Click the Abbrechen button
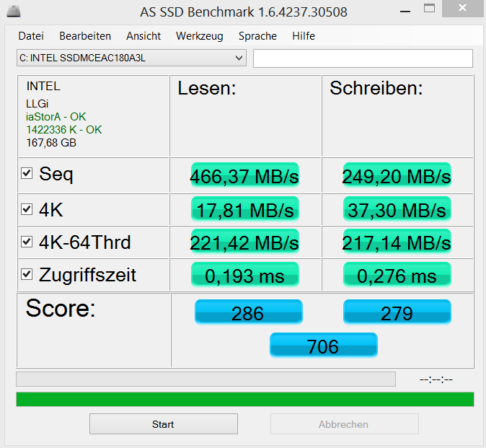The width and height of the screenshot is (486, 448). (345, 423)
